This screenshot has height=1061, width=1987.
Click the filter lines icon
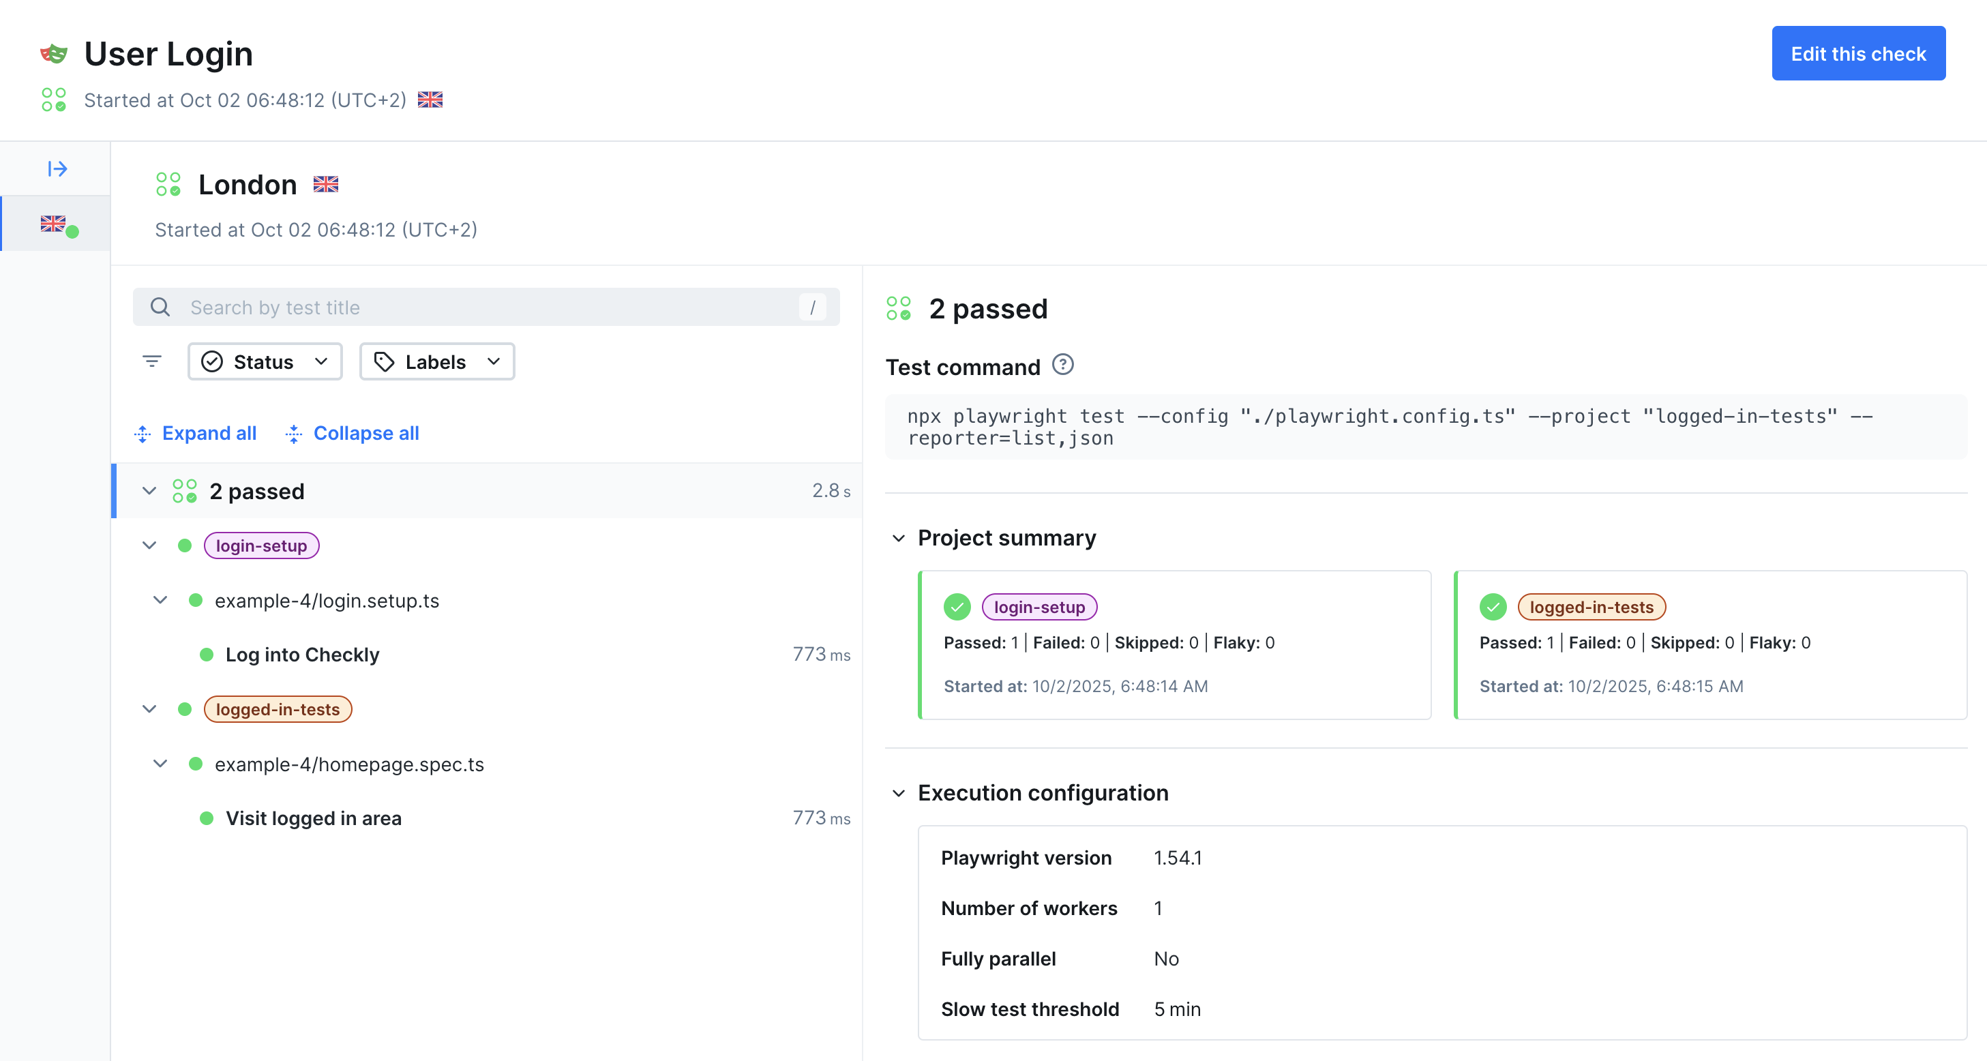pos(152,361)
